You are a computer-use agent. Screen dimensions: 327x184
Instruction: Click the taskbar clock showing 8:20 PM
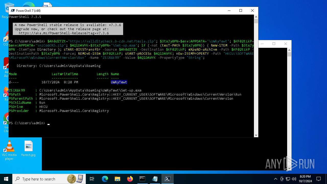(305, 179)
